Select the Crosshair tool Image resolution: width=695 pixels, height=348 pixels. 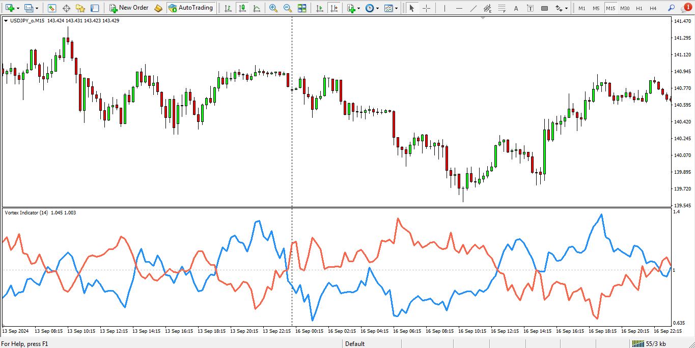pyautogui.click(x=427, y=8)
